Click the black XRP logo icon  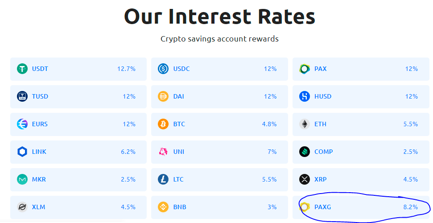tap(305, 179)
